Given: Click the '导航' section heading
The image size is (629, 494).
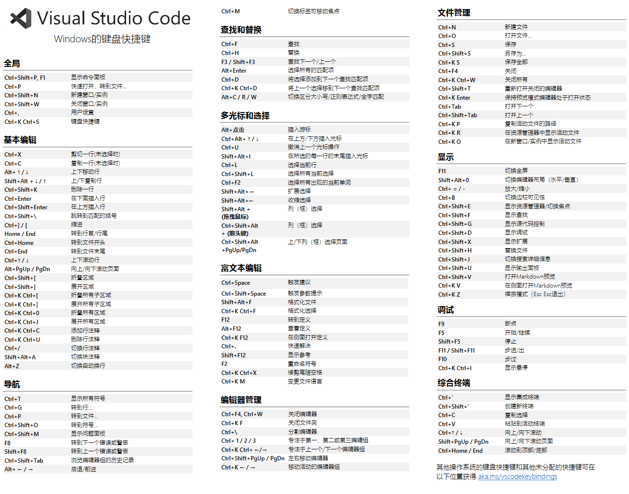Looking at the screenshot, I should tap(12, 384).
